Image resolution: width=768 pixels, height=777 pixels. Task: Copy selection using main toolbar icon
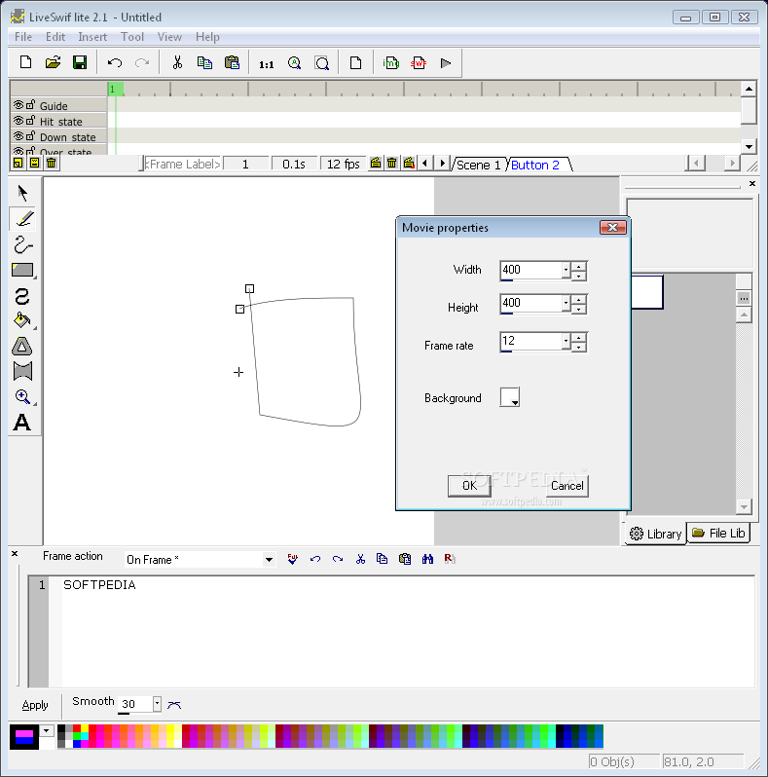click(204, 62)
